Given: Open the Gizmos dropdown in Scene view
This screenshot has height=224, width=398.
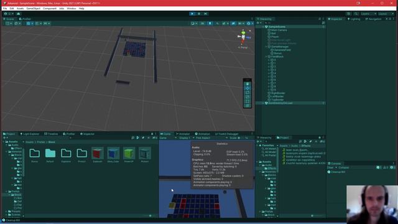Looking at the screenshot, I should 249,24.
